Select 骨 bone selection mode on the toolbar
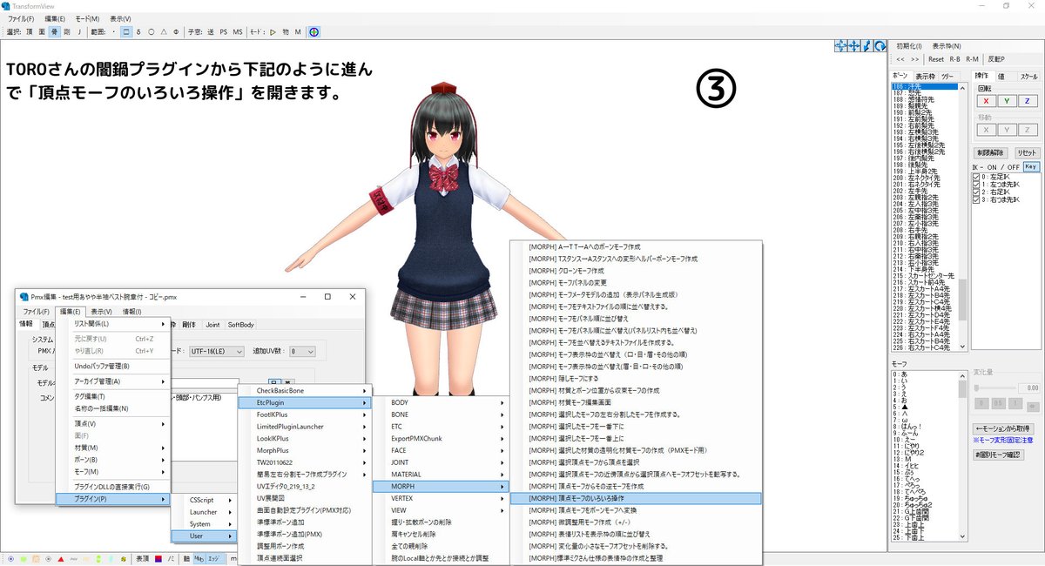Image resolution: width=1045 pixels, height=566 pixels. 55,31
